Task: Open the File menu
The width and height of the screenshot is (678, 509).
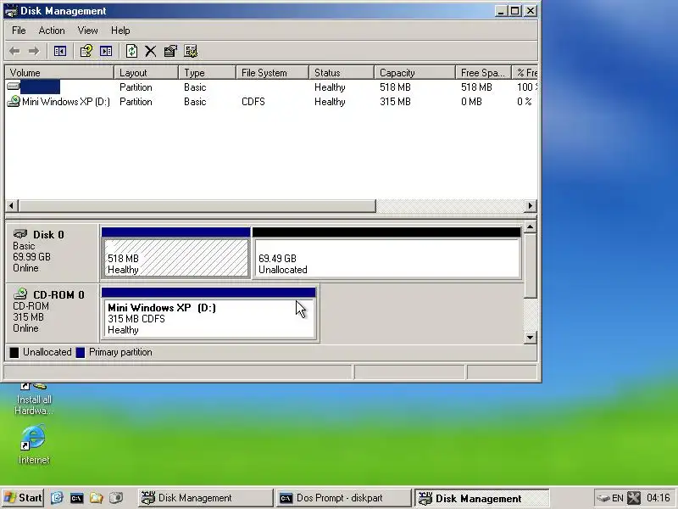Action: pyautogui.click(x=19, y=31)
